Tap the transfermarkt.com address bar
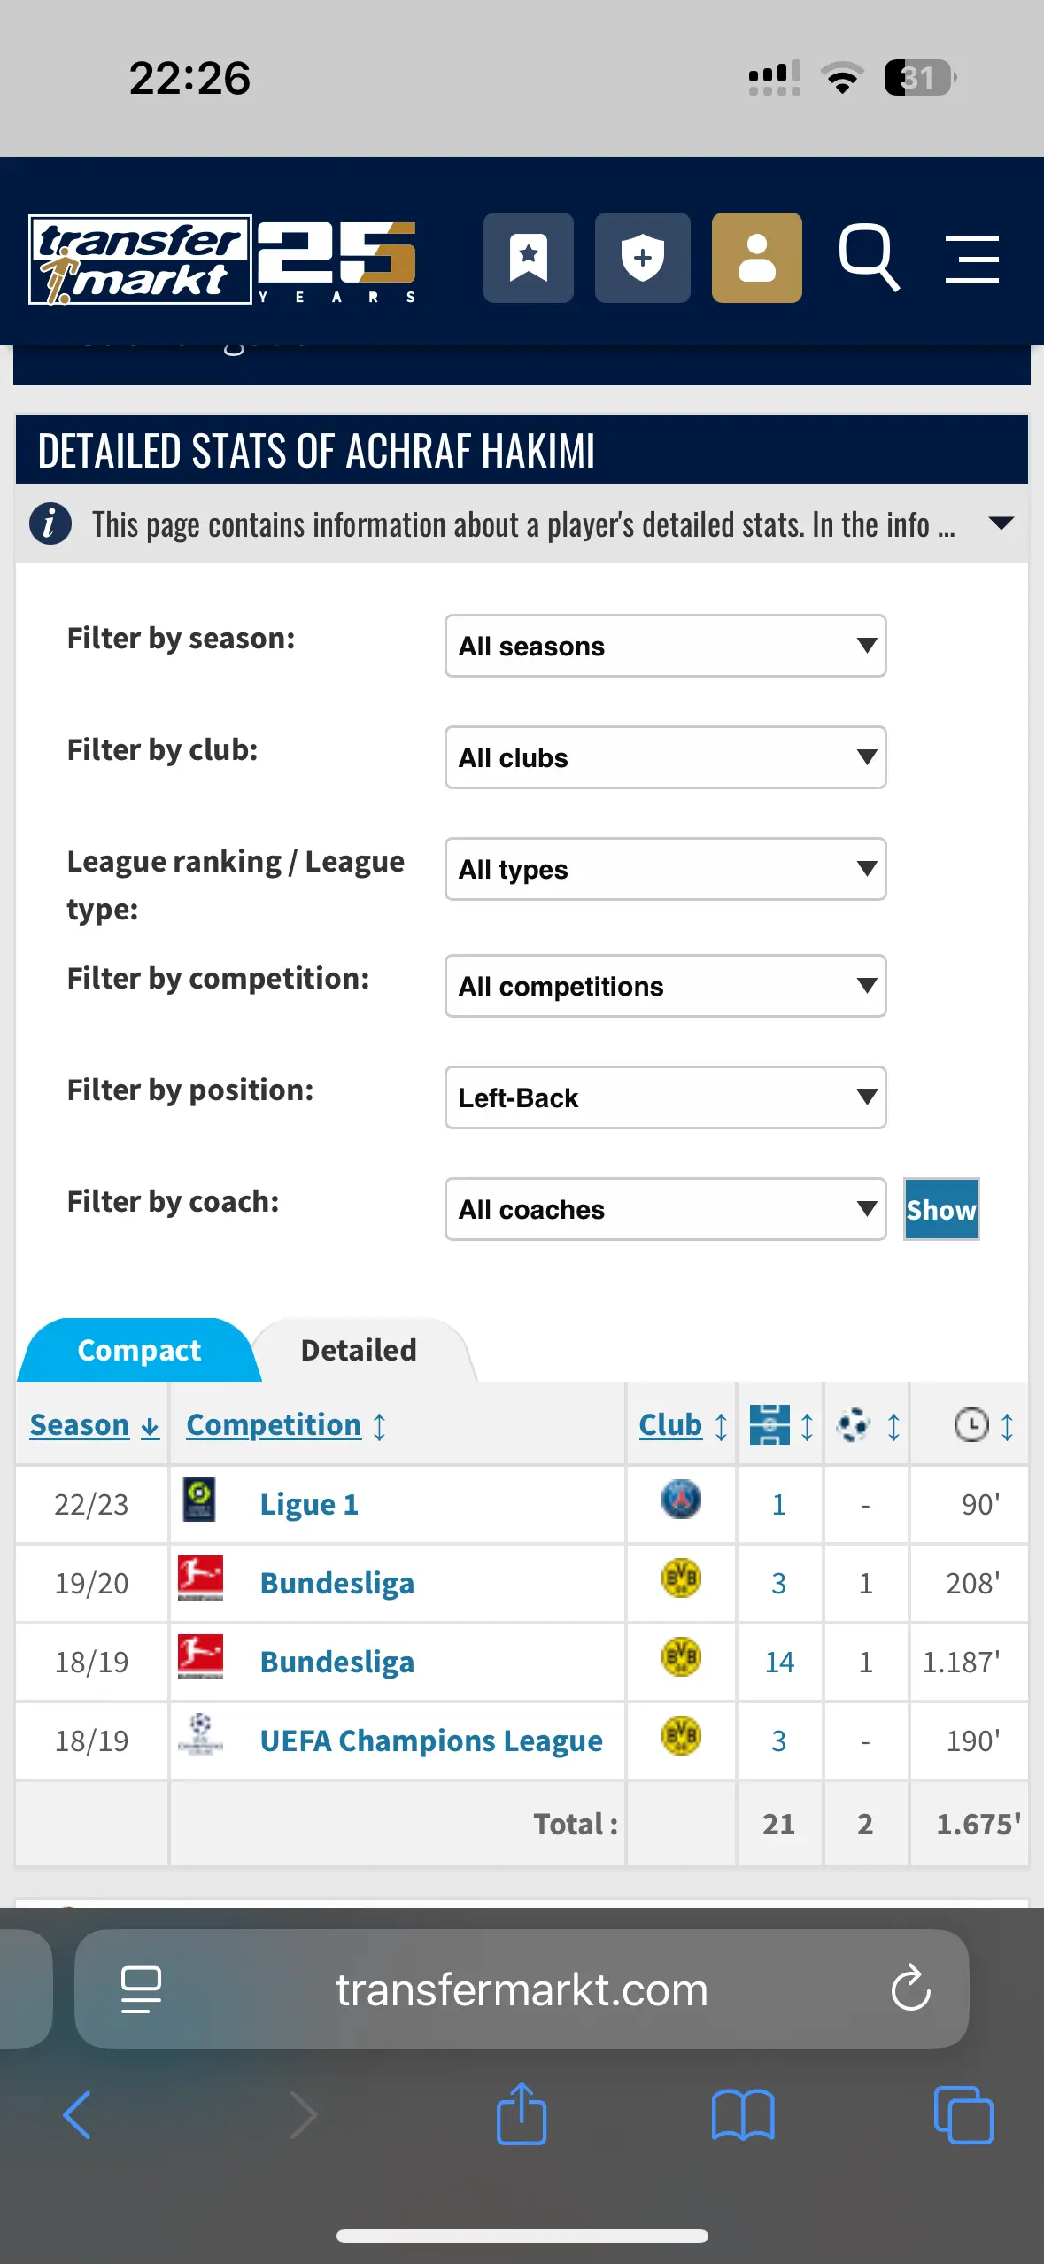Screen dimensions: 1044x2264 click(522, 1989)
